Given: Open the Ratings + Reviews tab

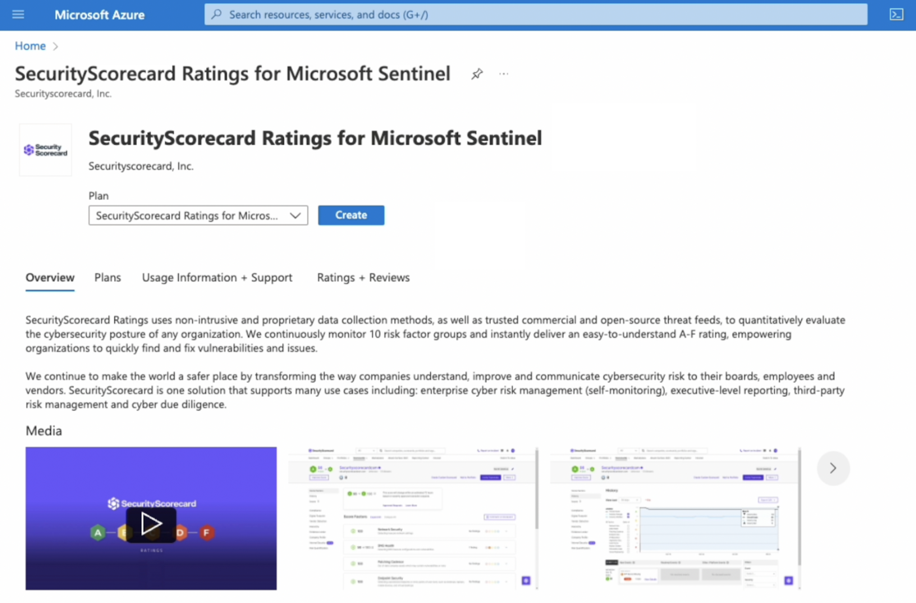Looking at the screenshot, I should (x=363, y=278).
